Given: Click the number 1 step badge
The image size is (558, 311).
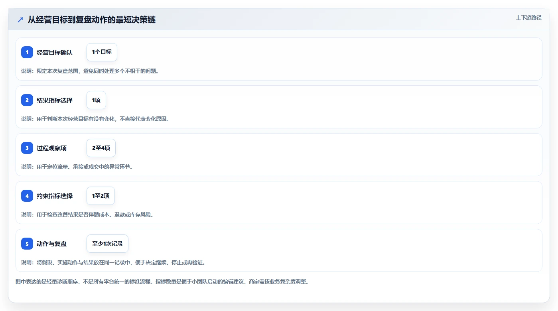Looking at the screenshot, I should coord(27,52).
